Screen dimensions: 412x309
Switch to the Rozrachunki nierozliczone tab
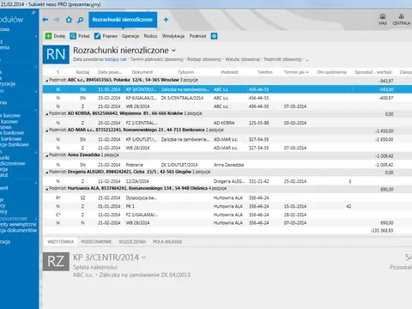[123, 20]
